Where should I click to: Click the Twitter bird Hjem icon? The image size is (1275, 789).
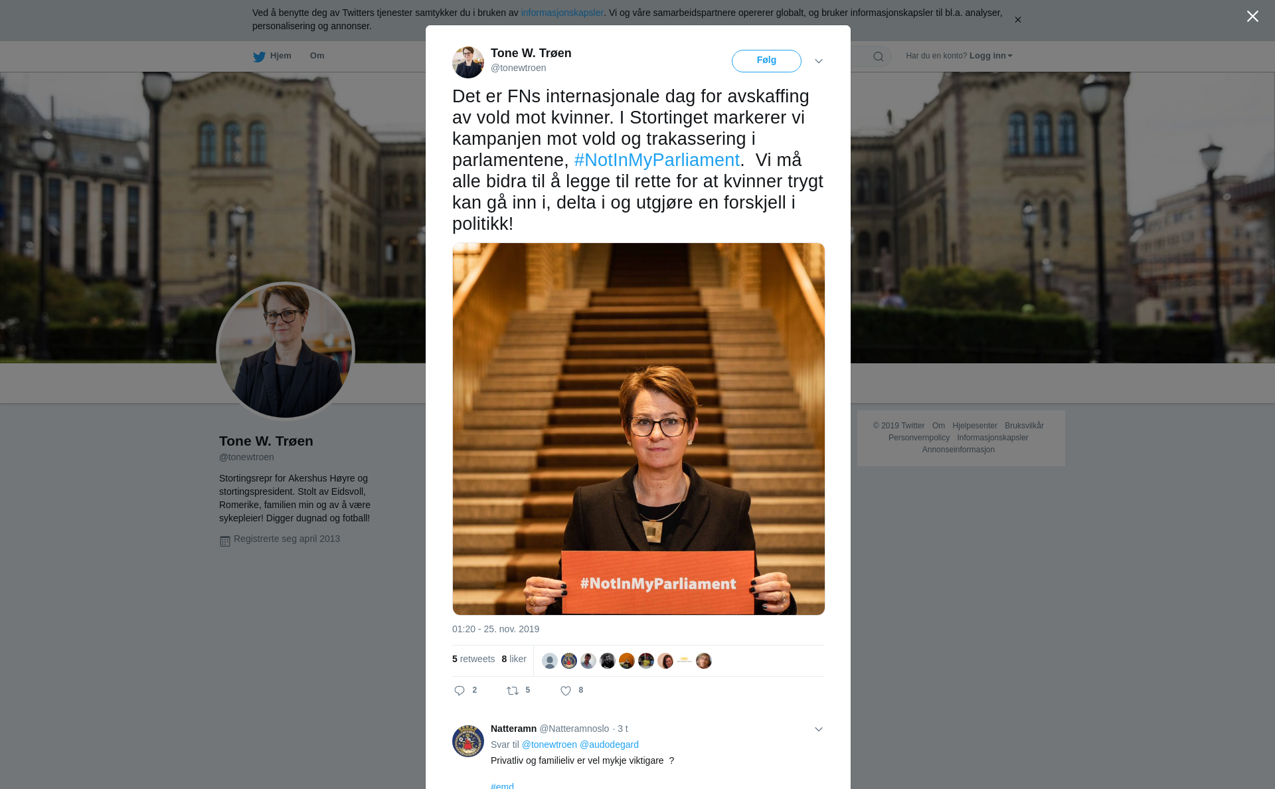coord(259,56)
